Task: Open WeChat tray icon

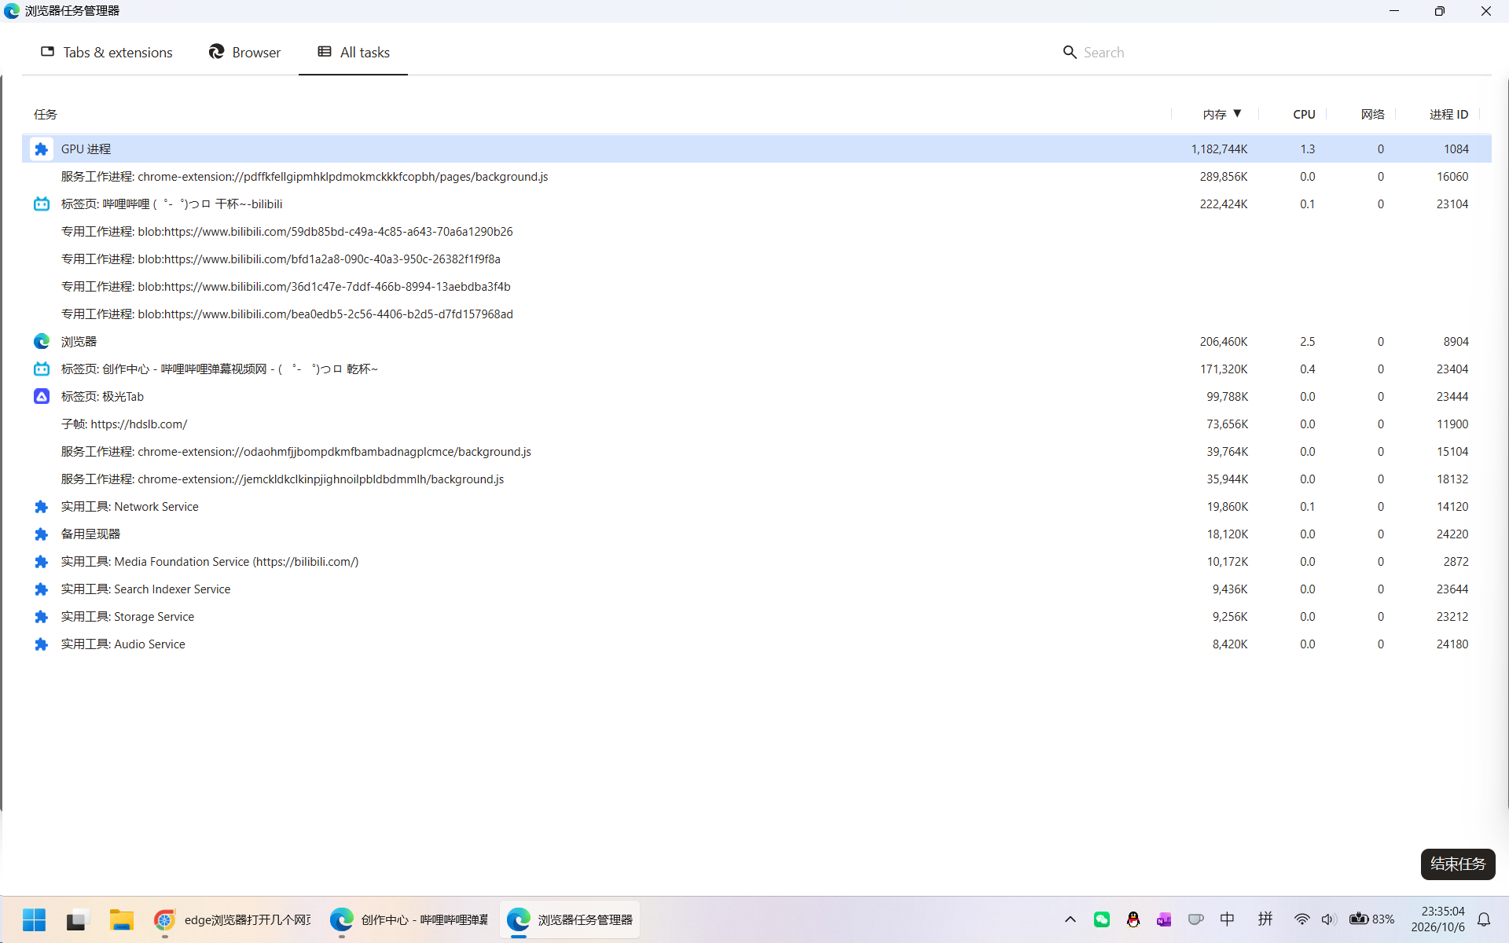Action: [1102, 919]
